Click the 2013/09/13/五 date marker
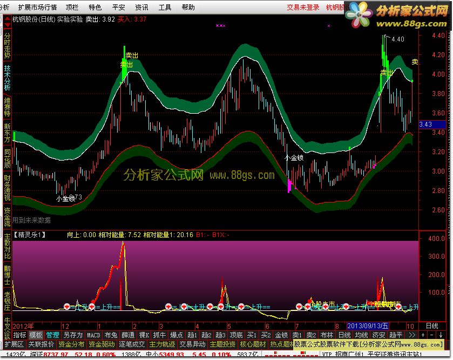Screen dimensions: 453x360 tap(368, 326)
